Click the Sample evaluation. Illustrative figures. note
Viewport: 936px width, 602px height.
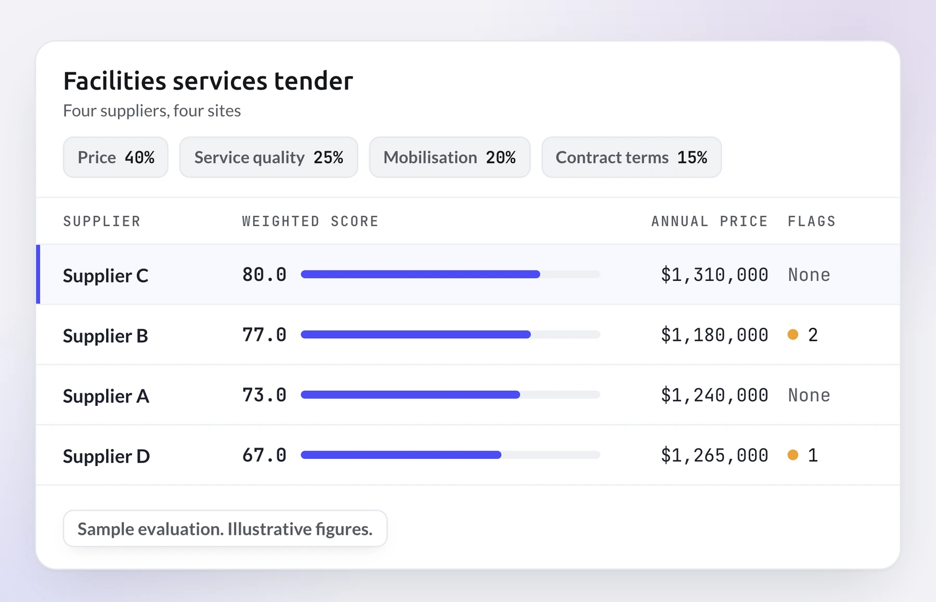point(225,529)
